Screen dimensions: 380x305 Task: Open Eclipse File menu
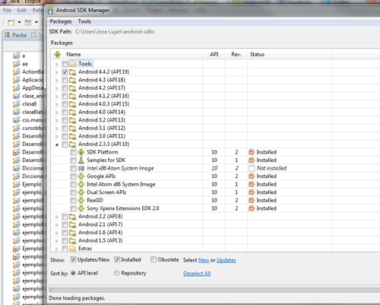[x=7, y=11]
